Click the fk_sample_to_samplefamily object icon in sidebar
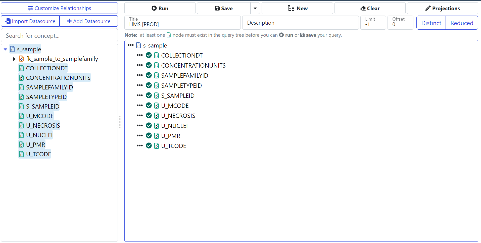This screenshot has width=481, height=243. [22, 59]
